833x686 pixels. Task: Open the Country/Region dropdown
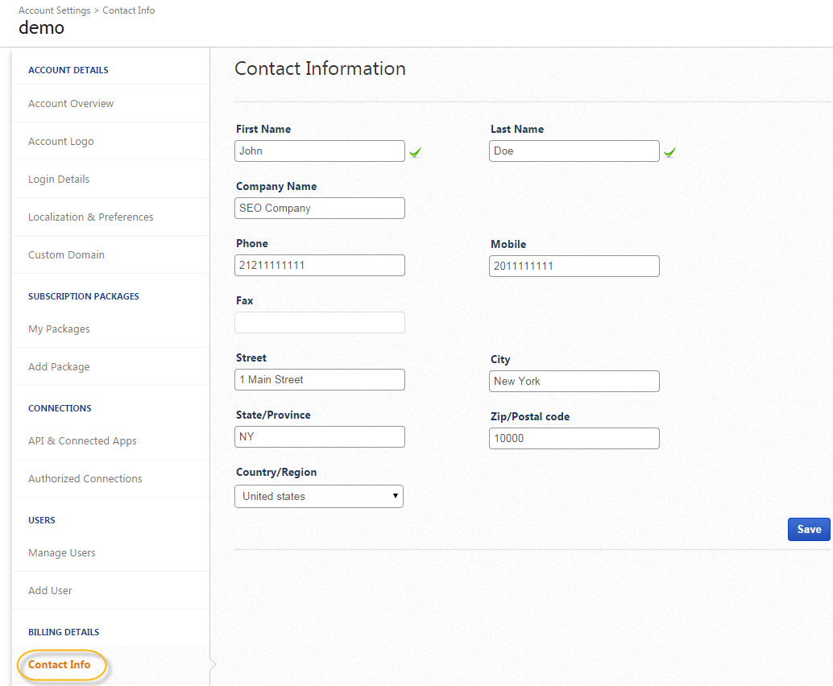(319, 496)
